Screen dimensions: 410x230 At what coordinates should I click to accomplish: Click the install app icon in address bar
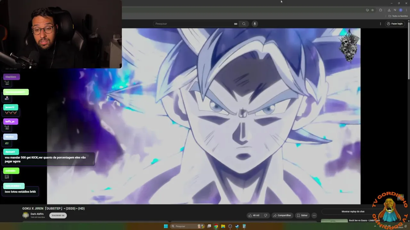coord(367,10)
